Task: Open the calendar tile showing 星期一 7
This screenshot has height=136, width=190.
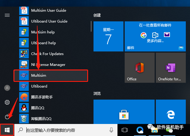Action: tap(108, 36)
